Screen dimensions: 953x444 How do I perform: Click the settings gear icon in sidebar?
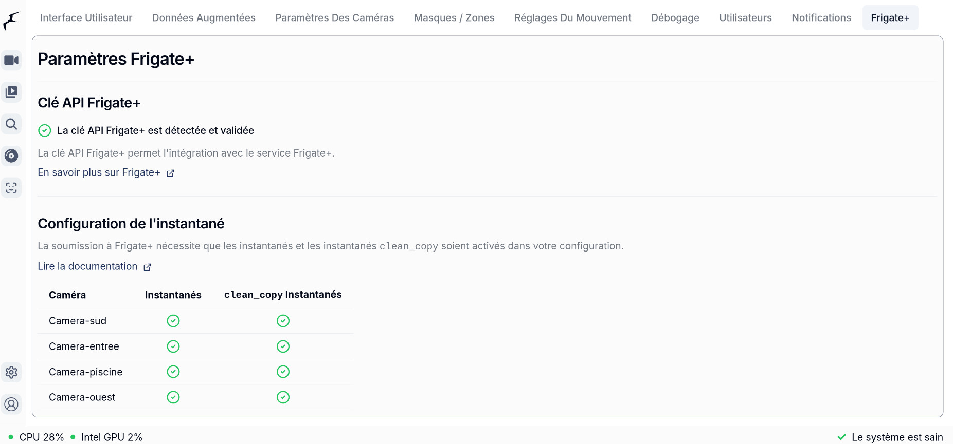click(x=11, y=372)
